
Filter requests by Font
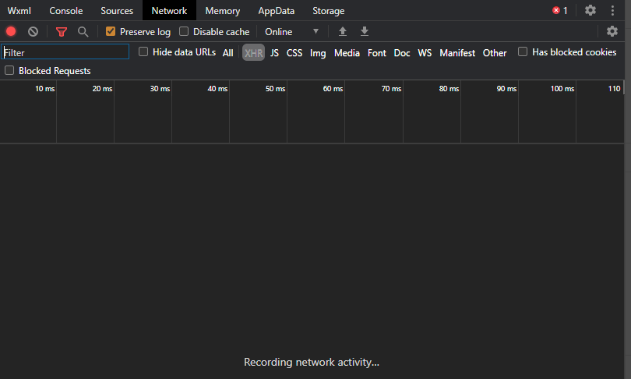tap(377, 53)
